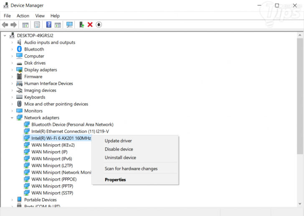Click the Monitors category icon

click(x=19, y=111)
